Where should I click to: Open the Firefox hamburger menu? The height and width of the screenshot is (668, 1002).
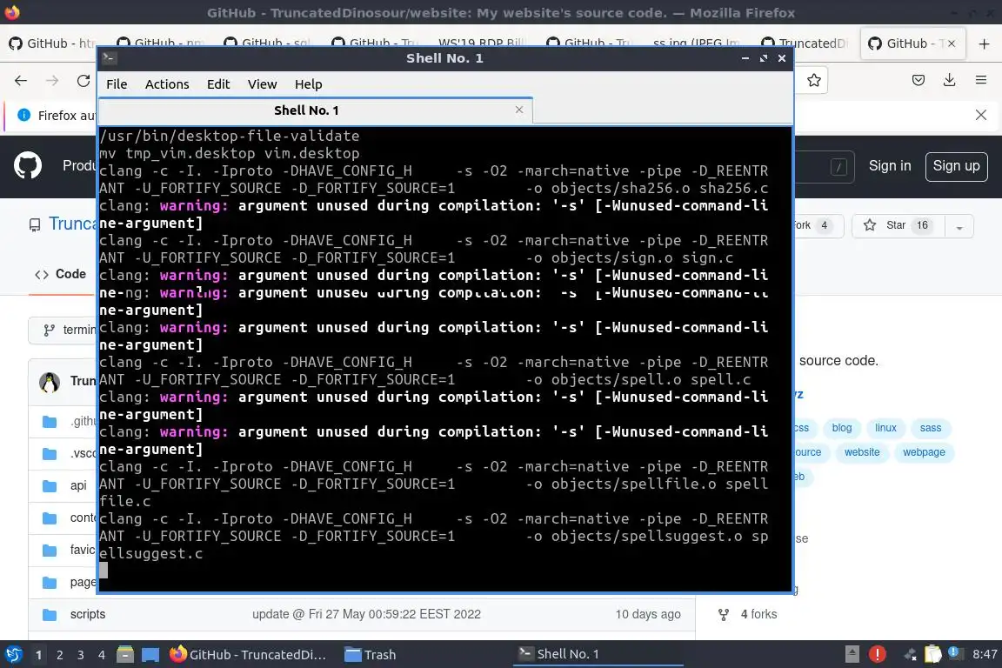tap(981, 81)
